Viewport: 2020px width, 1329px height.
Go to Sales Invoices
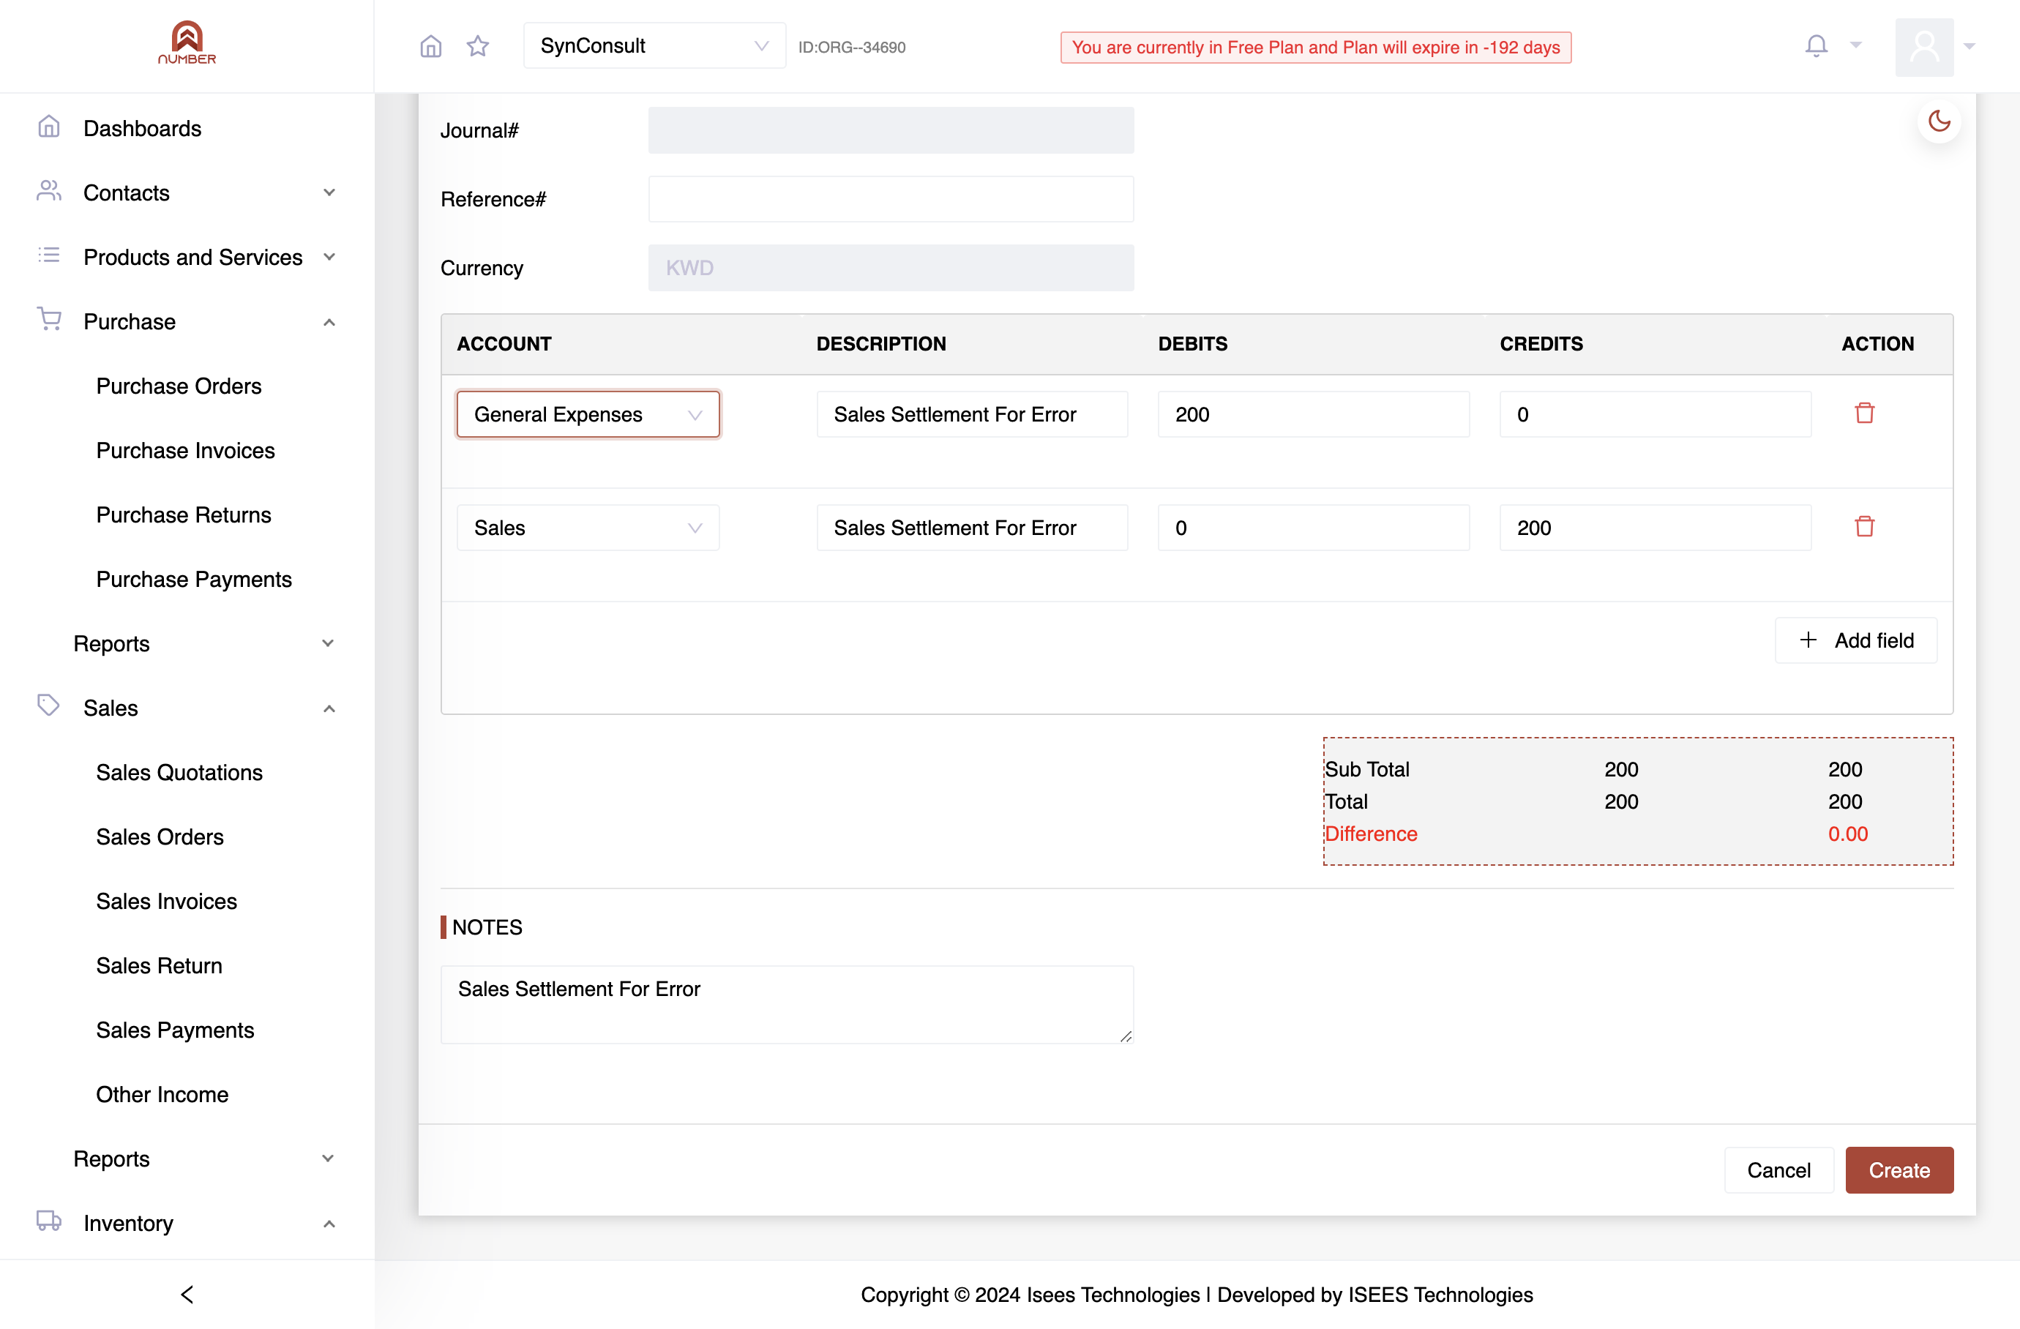click(x=166, y=902)
